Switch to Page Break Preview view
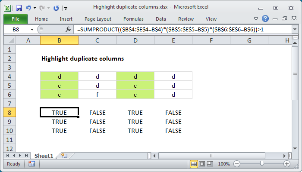The image size is (302, 172). [209, 164]
